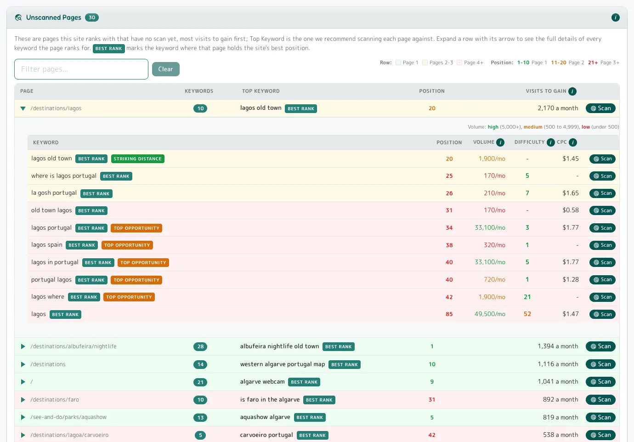
Task: Click the Keywords column header
Action: pos(199,91)
